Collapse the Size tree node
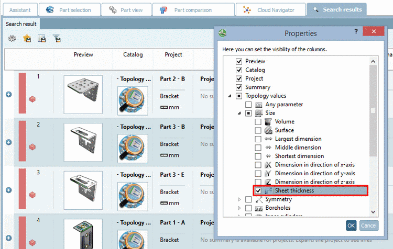The image size is (393, 249). click(x=239, y=114)
